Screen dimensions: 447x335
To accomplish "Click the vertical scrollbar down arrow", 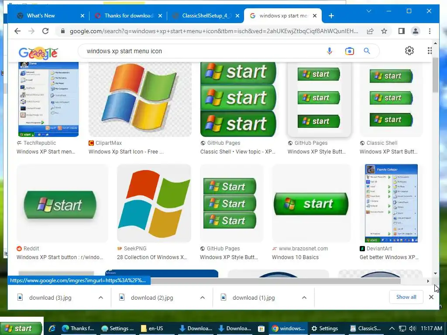I will tap(435, 273).
